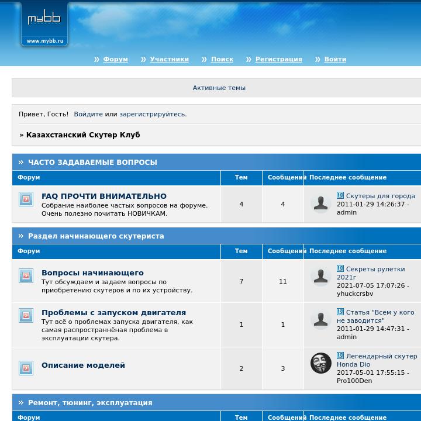Click the зарегистрируйтесь link
The height and width of the screenshot is (421, 421).
pyautogui.click(x=152, y=114)
